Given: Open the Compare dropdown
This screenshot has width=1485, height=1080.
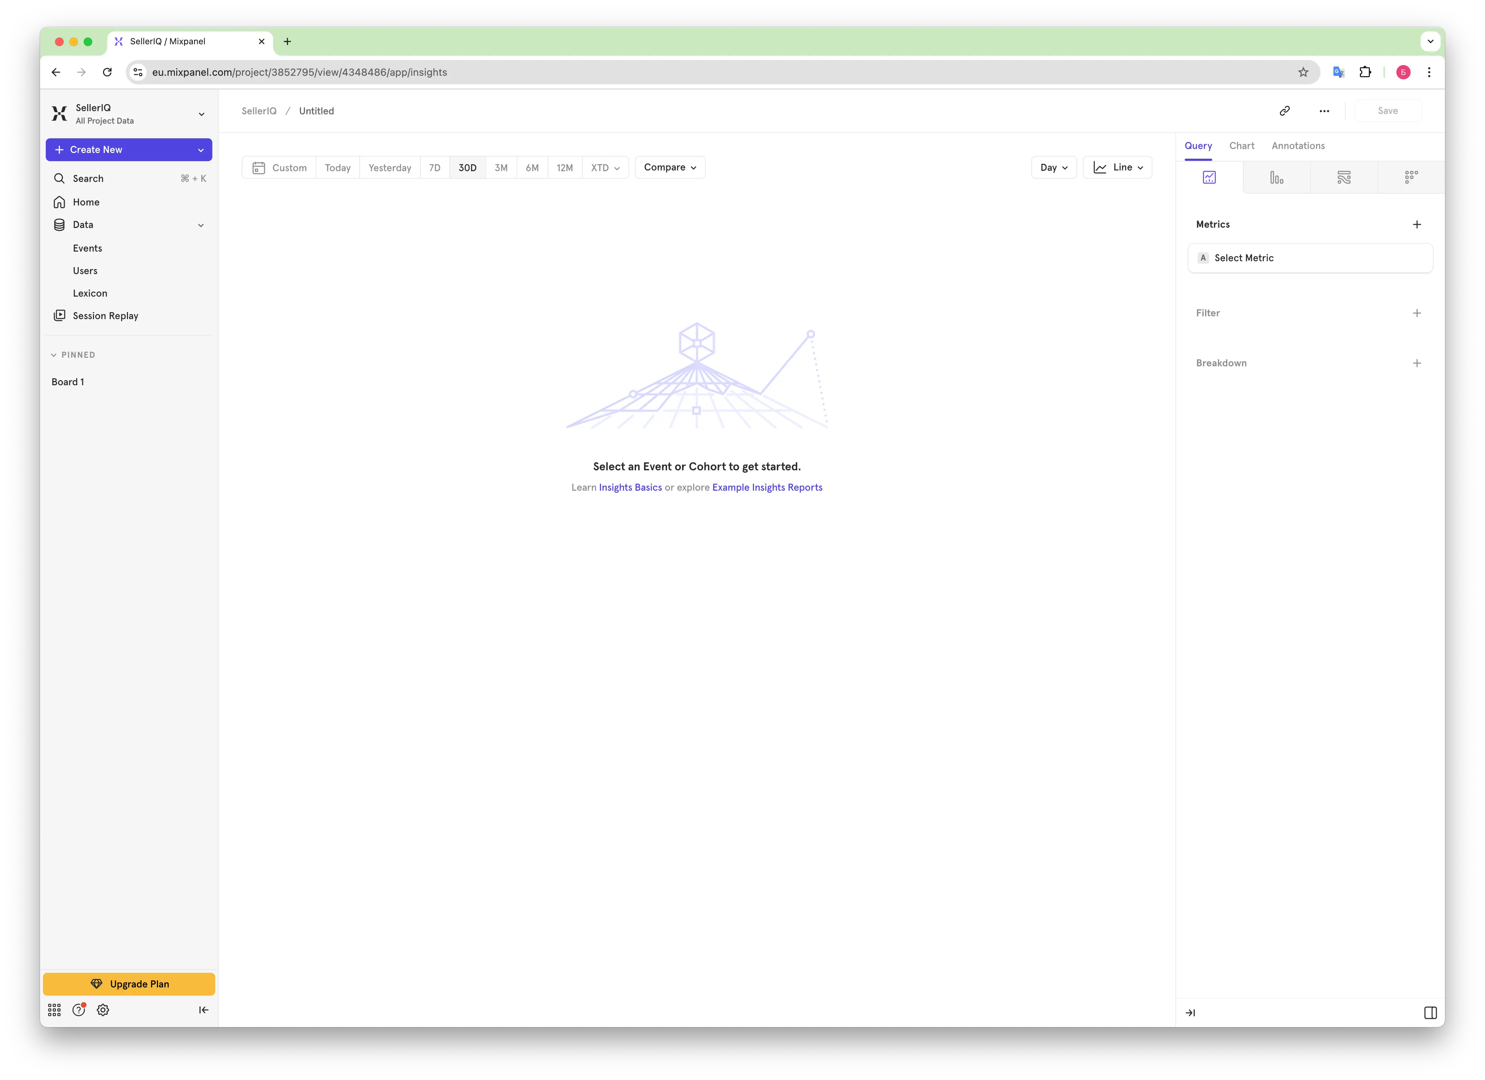Looking at the screenshot, I should pyautogui.click(x=670, y=168).
